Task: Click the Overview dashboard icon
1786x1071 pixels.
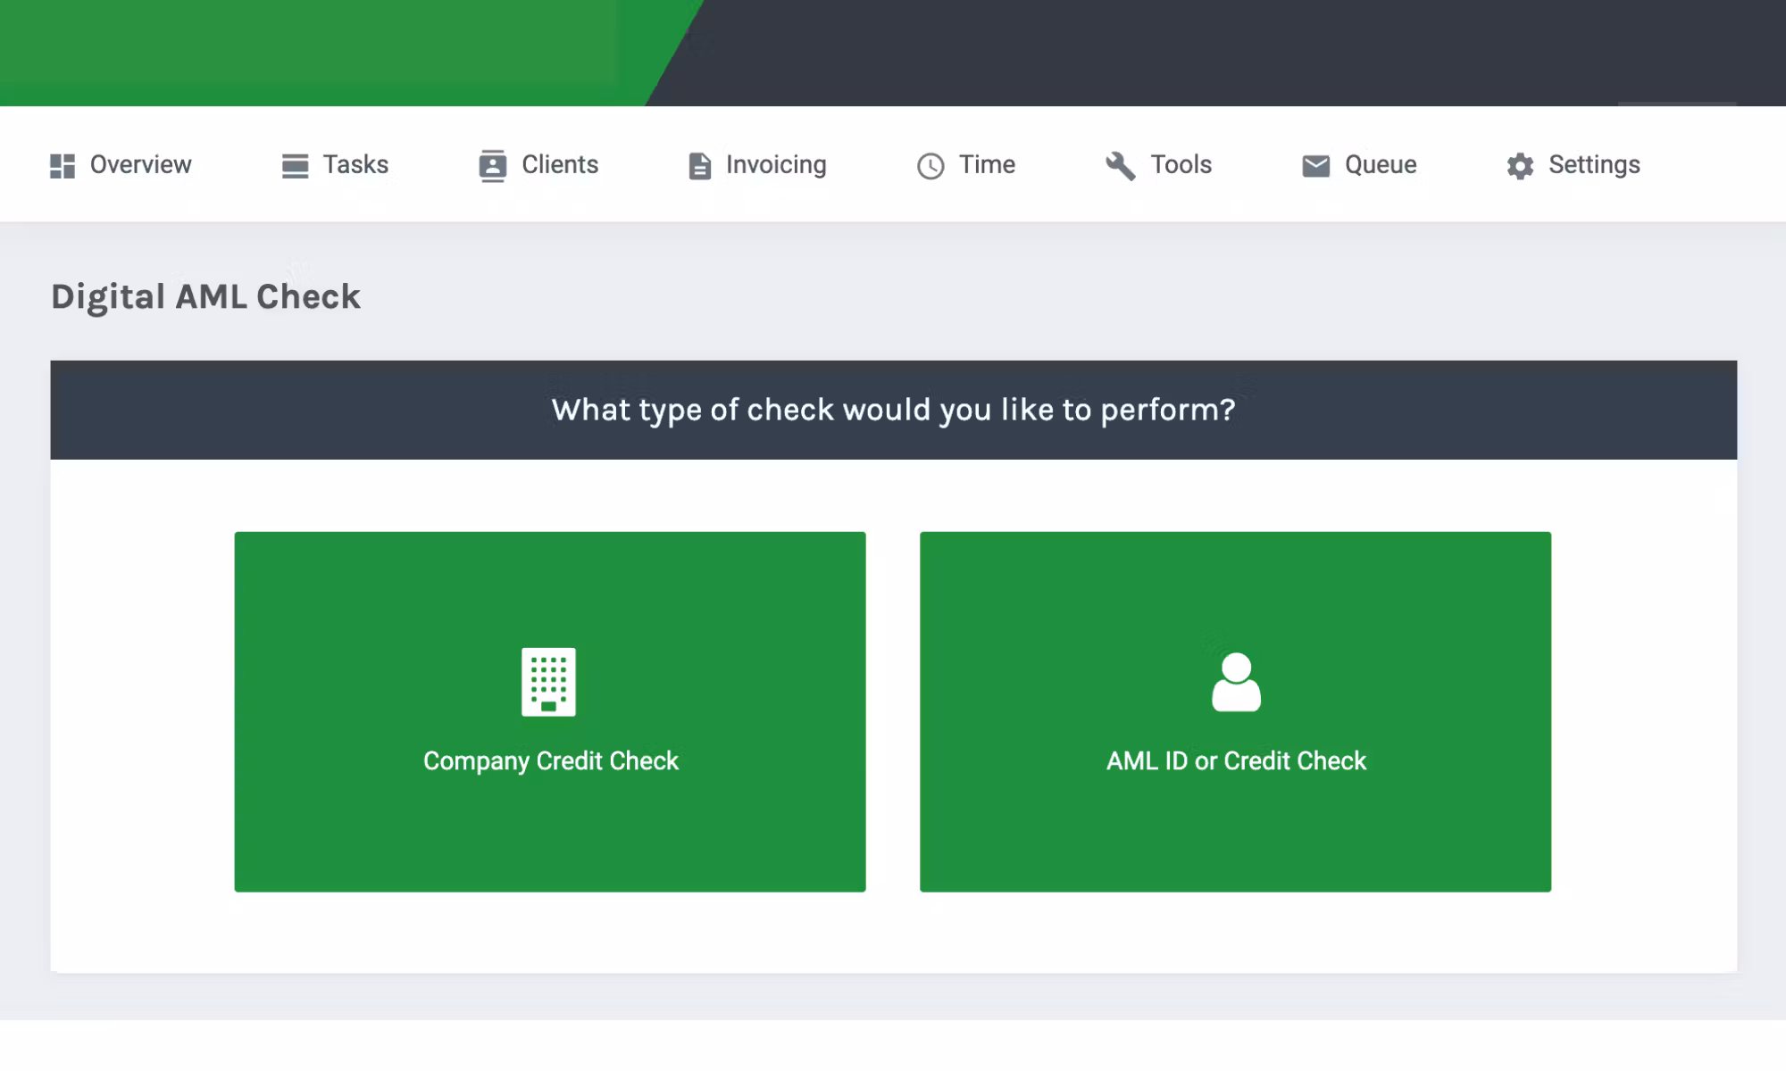Action: tap(61, 164)
